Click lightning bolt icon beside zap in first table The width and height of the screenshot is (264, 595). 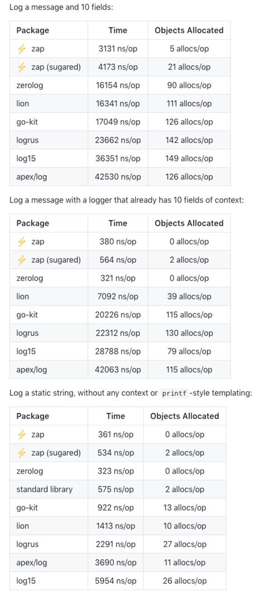(22, 48)
